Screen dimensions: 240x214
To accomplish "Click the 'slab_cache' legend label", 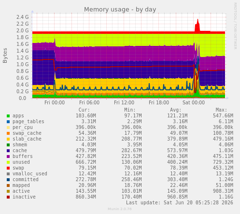I will tap(27, 139).
